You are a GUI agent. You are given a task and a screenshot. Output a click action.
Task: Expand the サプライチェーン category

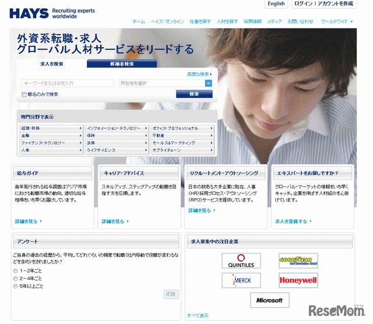pos(182,150)
